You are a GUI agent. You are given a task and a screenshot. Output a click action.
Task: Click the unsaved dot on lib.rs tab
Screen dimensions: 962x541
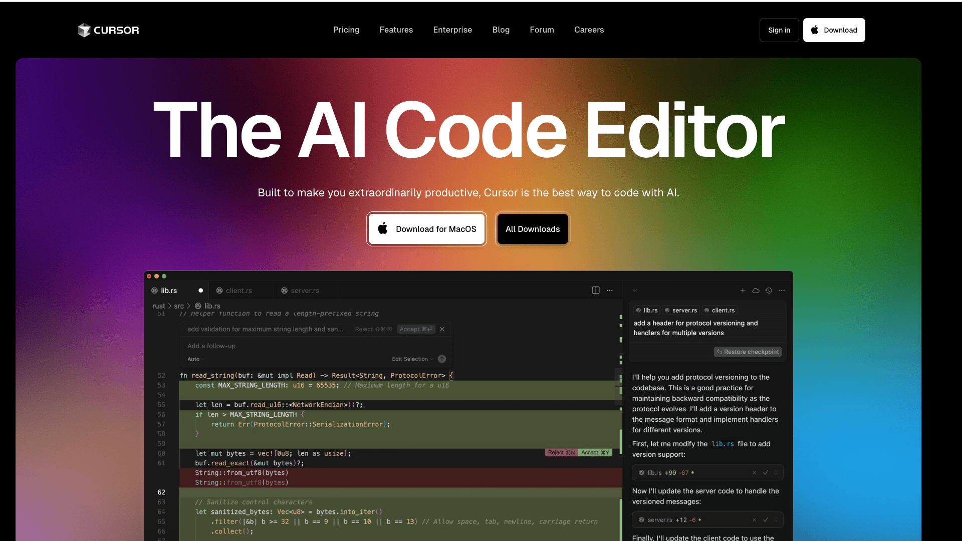click(201, 291)
